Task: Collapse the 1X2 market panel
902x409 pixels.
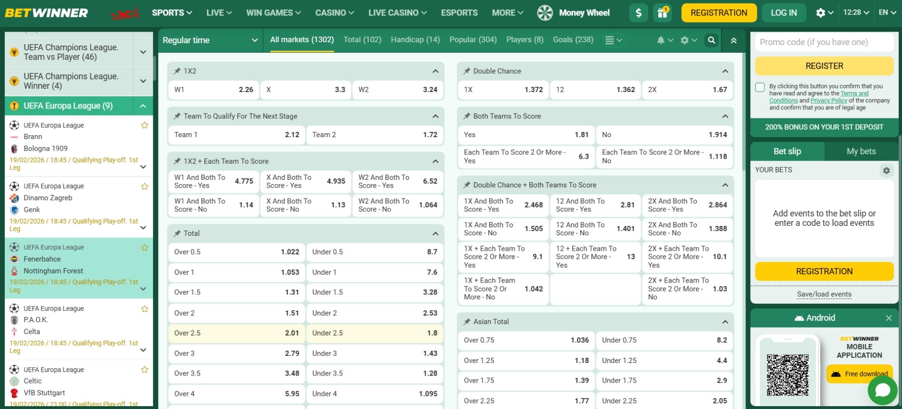Action: 435,71
